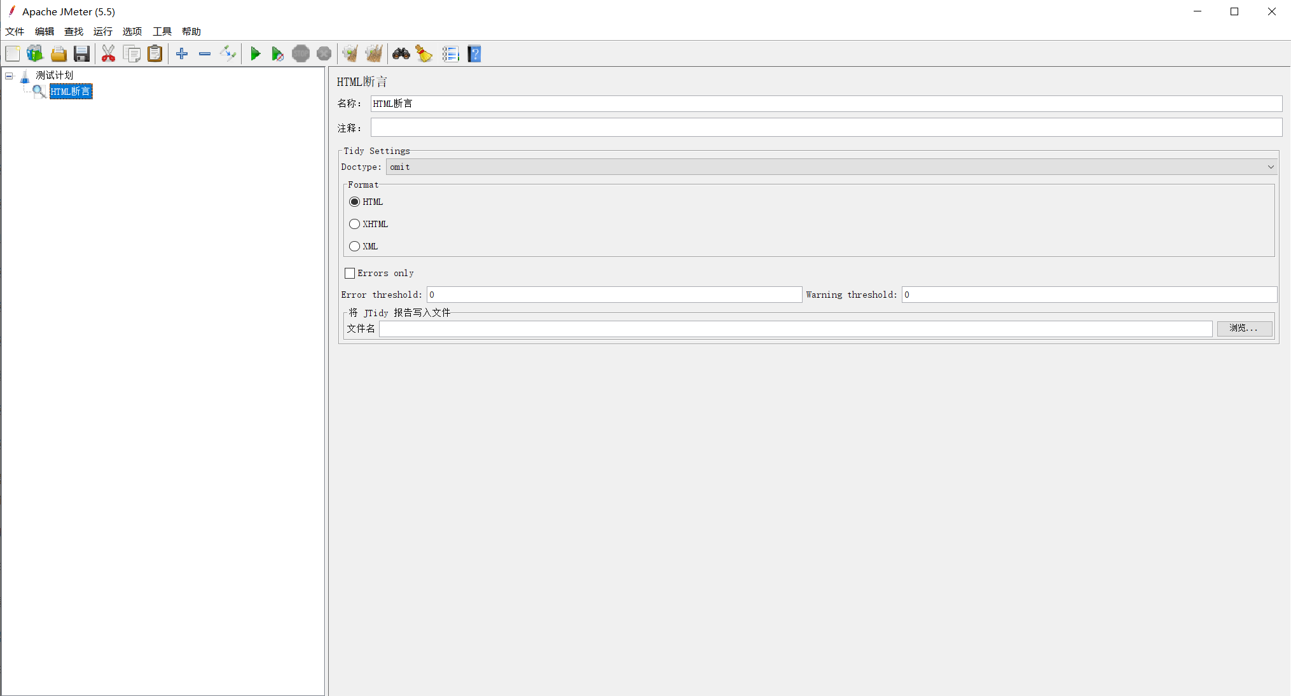Save the test plan with floppy icon
Image resolution: width=1291 pixels, height=696 pixels.
click(x=81, y=54)
